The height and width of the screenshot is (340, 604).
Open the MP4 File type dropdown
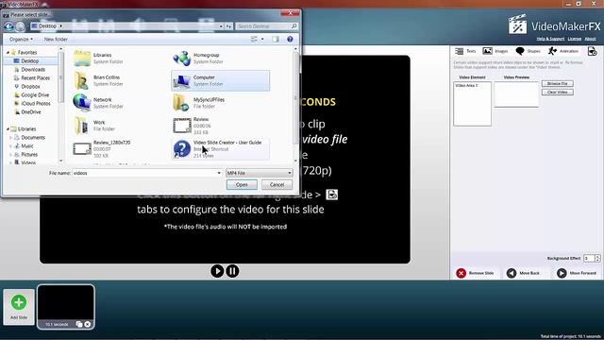point(259,173)
